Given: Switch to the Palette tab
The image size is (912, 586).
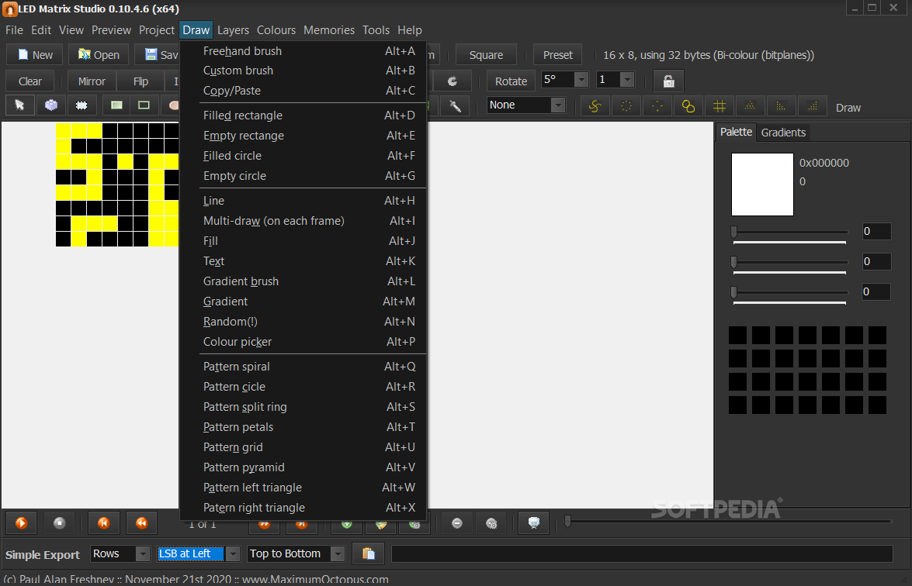Looking at the screenshot, I should pyautogui.click(x=736, y=132).
